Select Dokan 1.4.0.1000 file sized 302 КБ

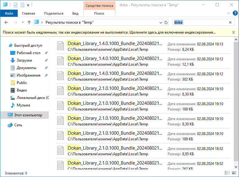pos(143,76)
